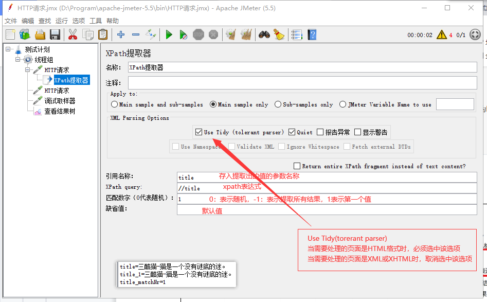Click the binoculars Search icon
Image resolution: width=487 pixels, height=302 pixels.
coord(264,34)
